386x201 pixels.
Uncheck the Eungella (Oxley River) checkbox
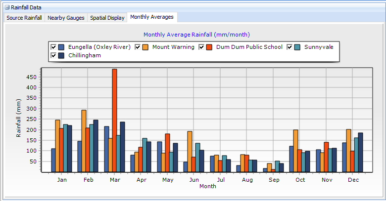tap(53, 47)
